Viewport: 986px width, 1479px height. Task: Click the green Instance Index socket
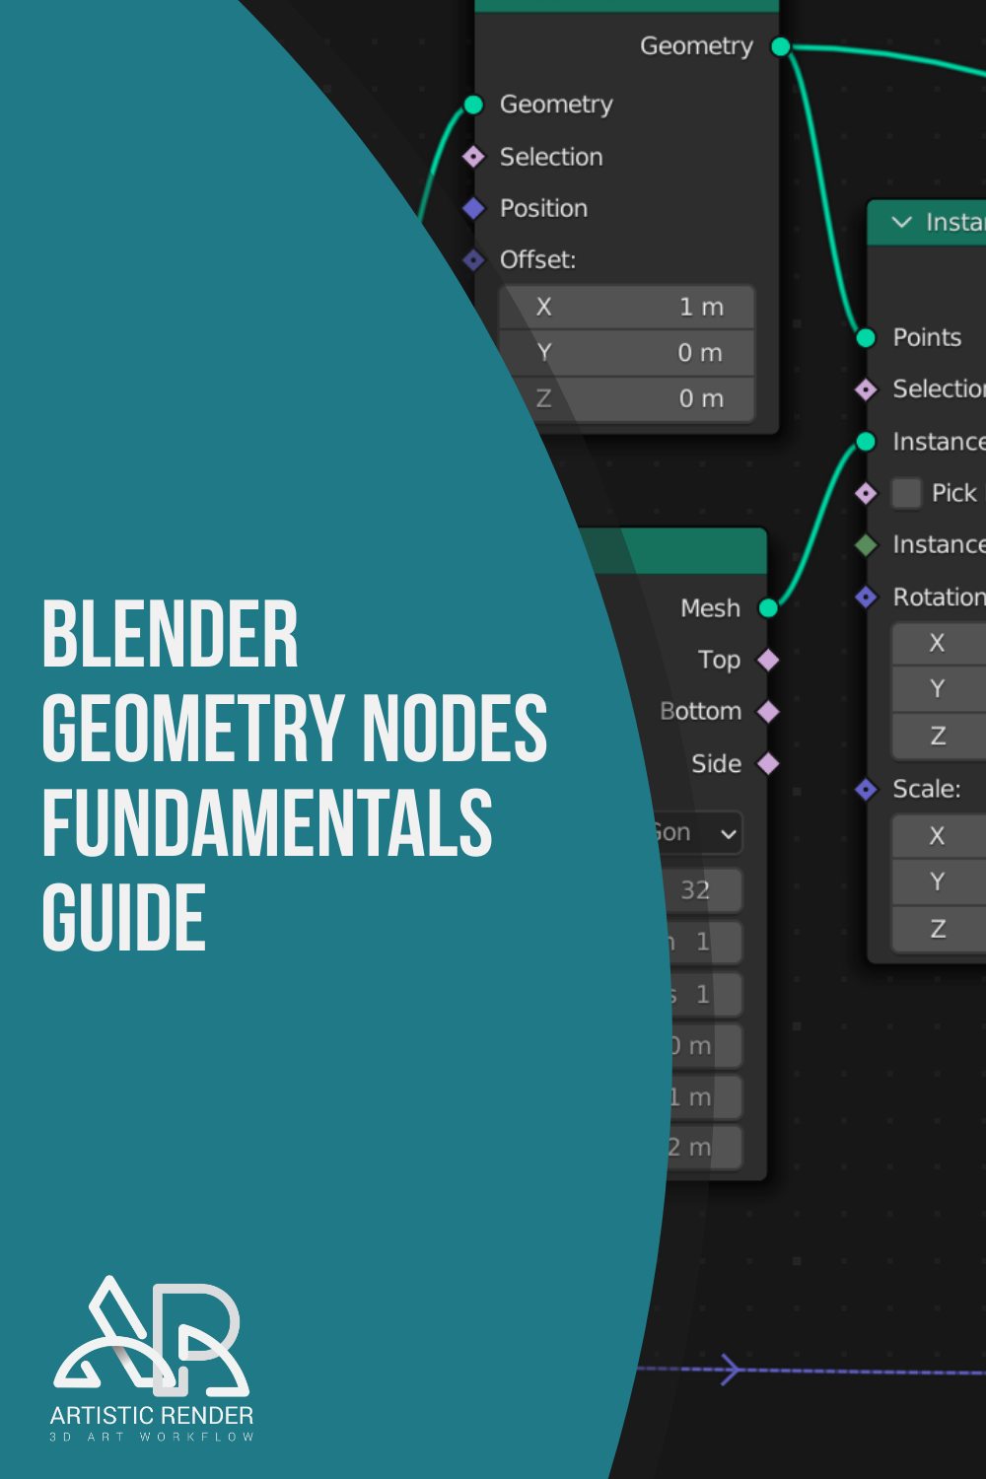[x=866, y=544]
